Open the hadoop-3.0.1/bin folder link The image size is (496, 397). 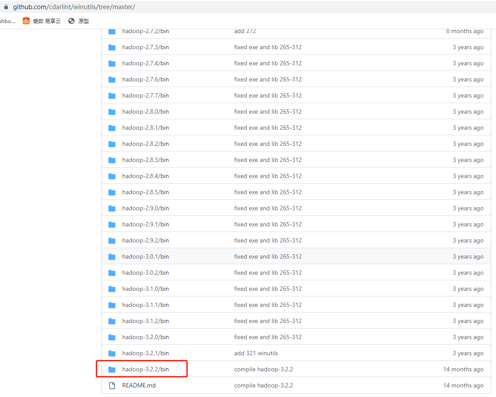point(145,256)
